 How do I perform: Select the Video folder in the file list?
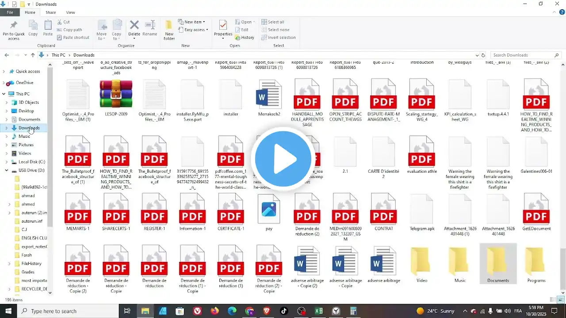click(422, 265)
